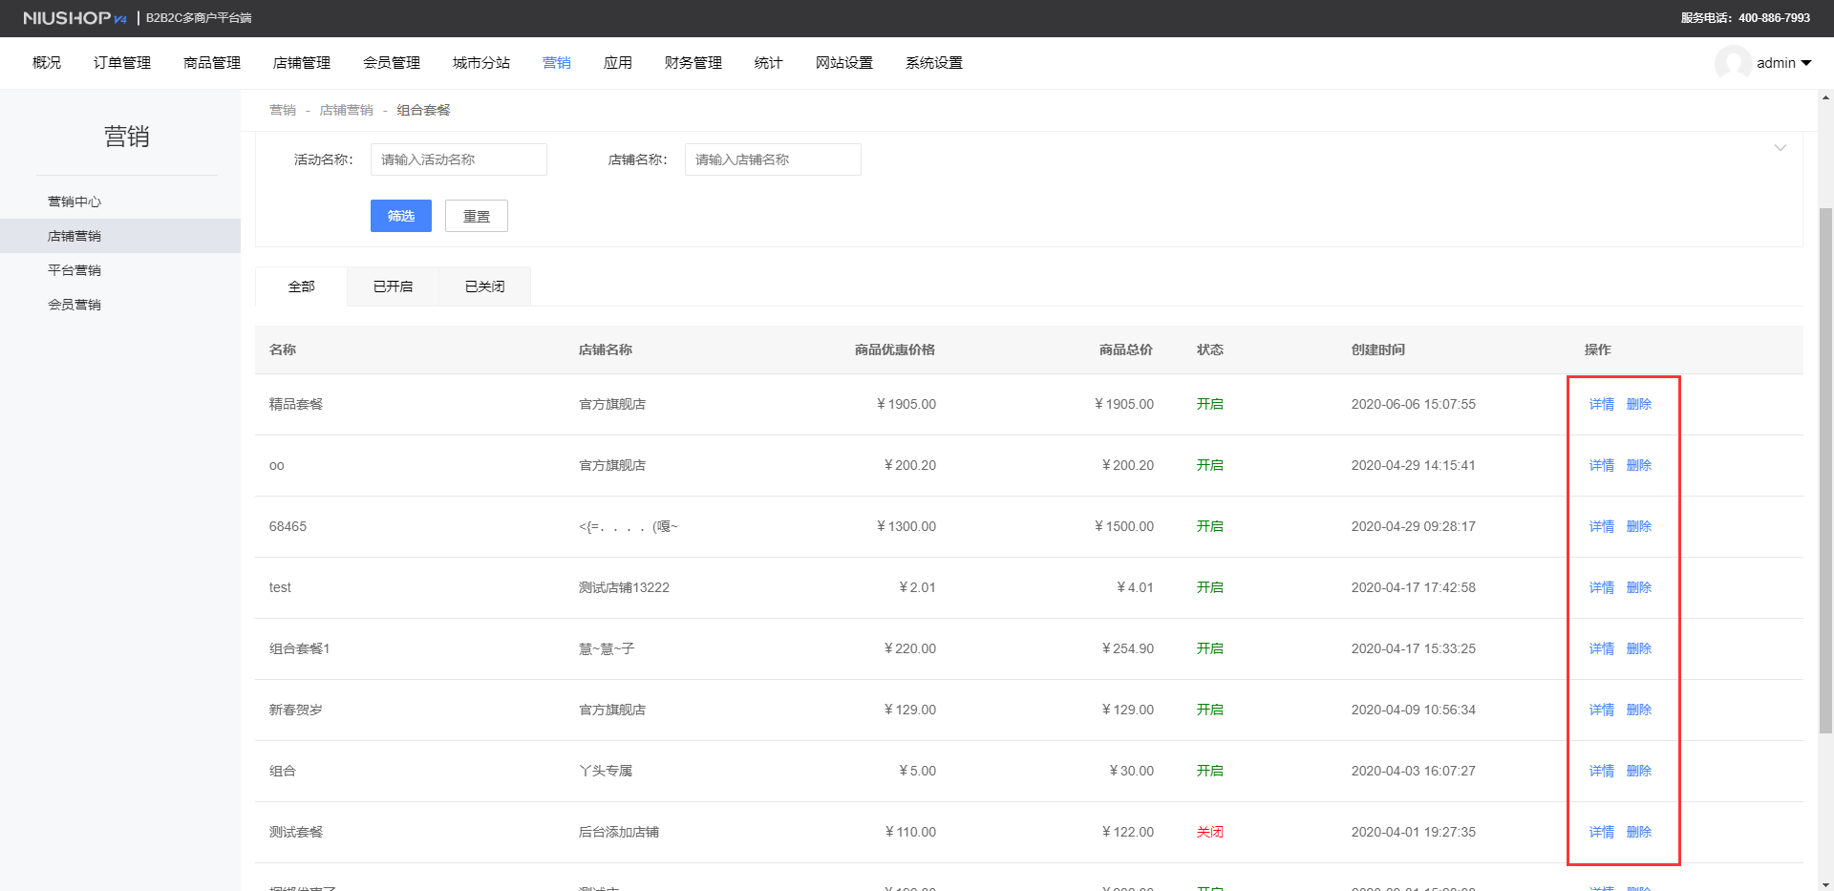Delete the 精品套餐 row
This screenshot has width=1834, height=891.
pos(1639,405)
